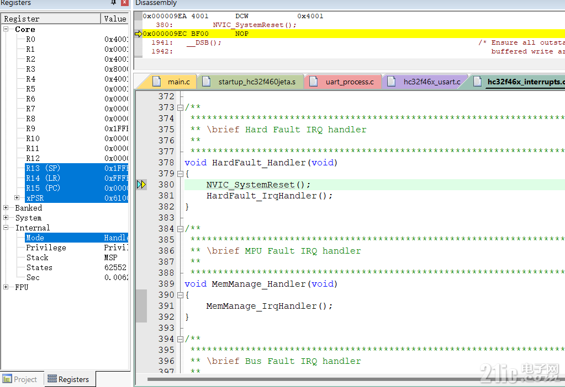Click MemManage_IrqHandler() call on line 391
Screen dimensions: 565x387
(269, 306)
